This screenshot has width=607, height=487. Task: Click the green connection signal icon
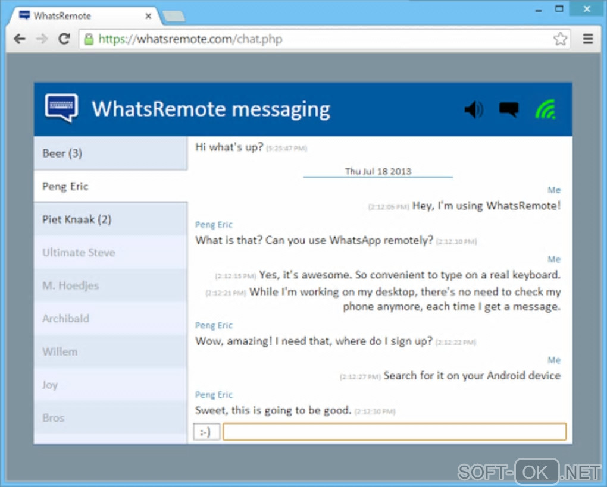(546, 109)
